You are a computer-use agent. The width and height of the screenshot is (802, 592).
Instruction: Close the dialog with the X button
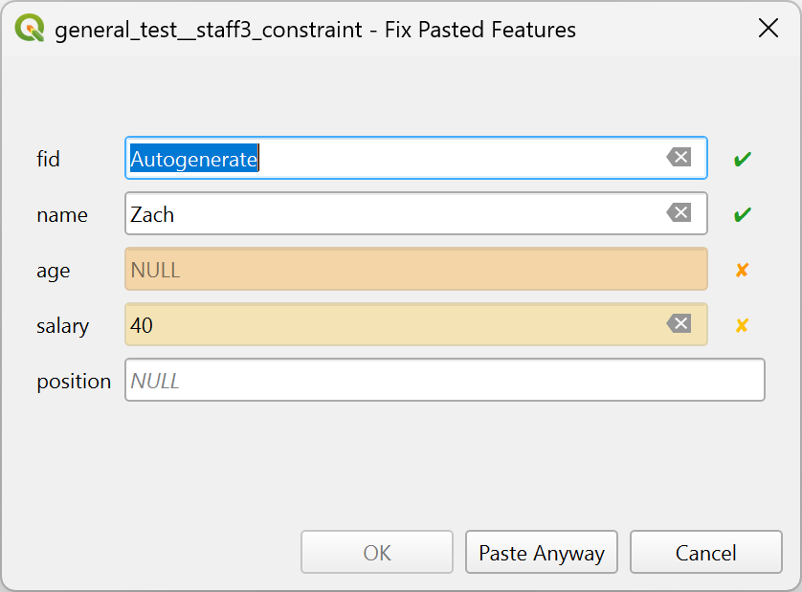point(768,29)
